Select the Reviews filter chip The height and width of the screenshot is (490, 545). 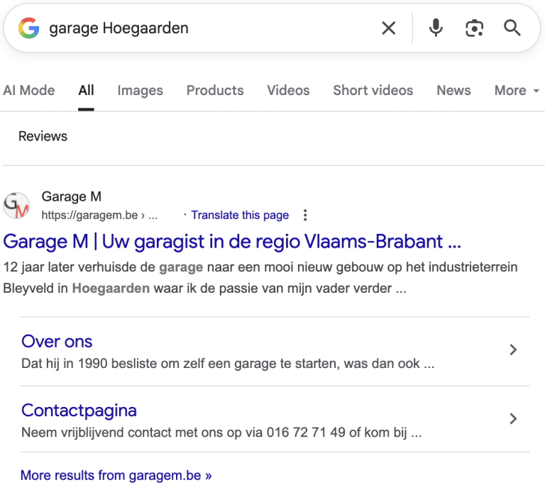(x=43, y=136)
